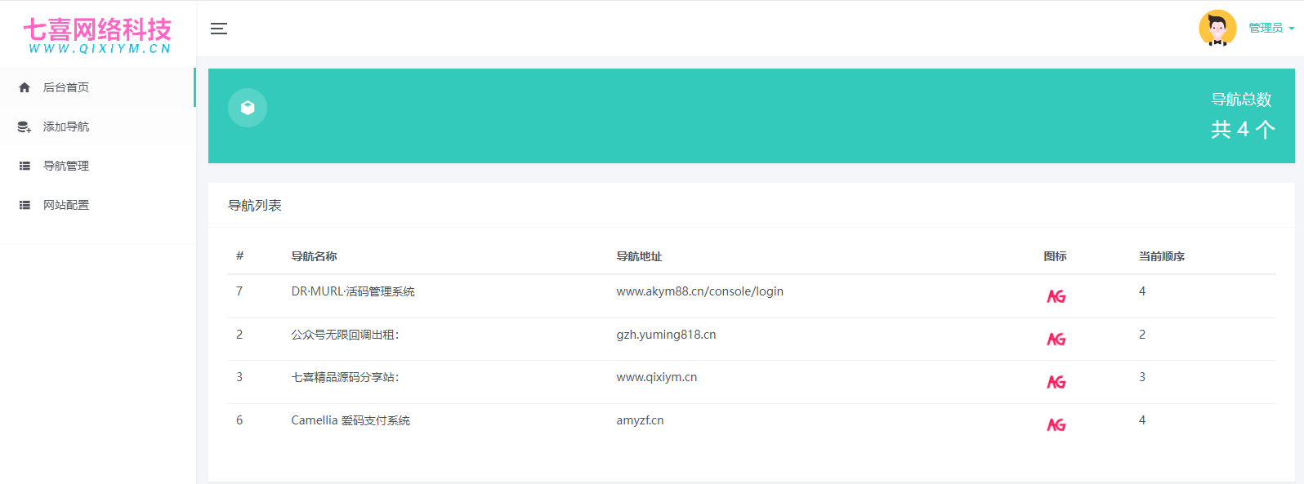Click the 导航名称 column header

pyautogui.click(x=314, y=256)
